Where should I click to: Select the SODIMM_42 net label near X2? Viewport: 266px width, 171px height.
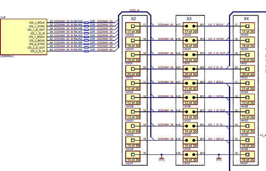[x=166, y=25]
